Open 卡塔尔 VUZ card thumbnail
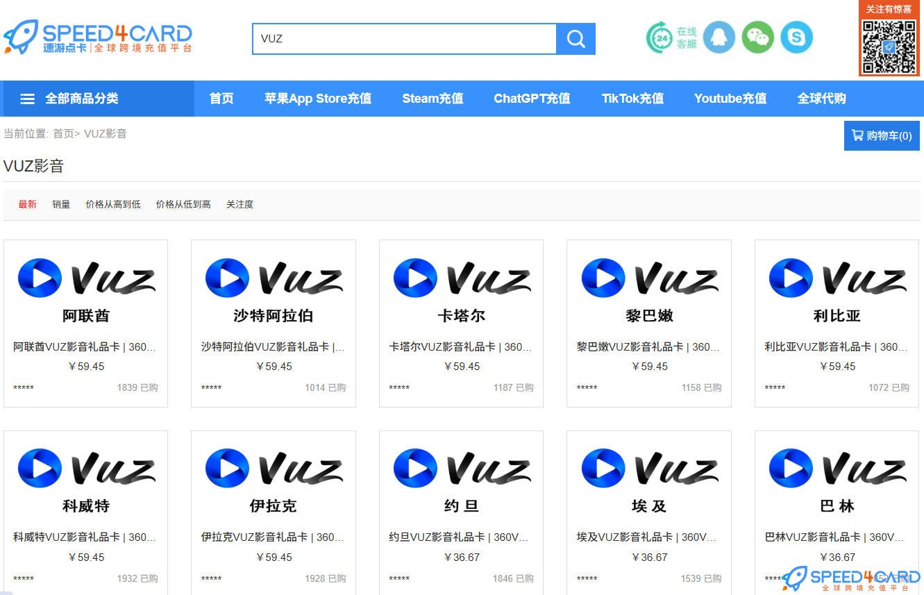Viewport: 924px width, 595px height. pos(462,290)
